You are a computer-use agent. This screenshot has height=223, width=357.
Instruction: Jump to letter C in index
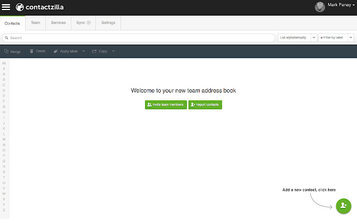(x=4, y=85)
